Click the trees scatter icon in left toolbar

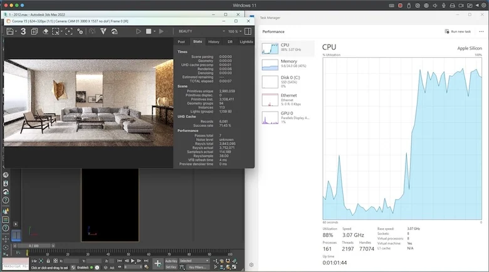pyautogui.click(x=6, y=211)
